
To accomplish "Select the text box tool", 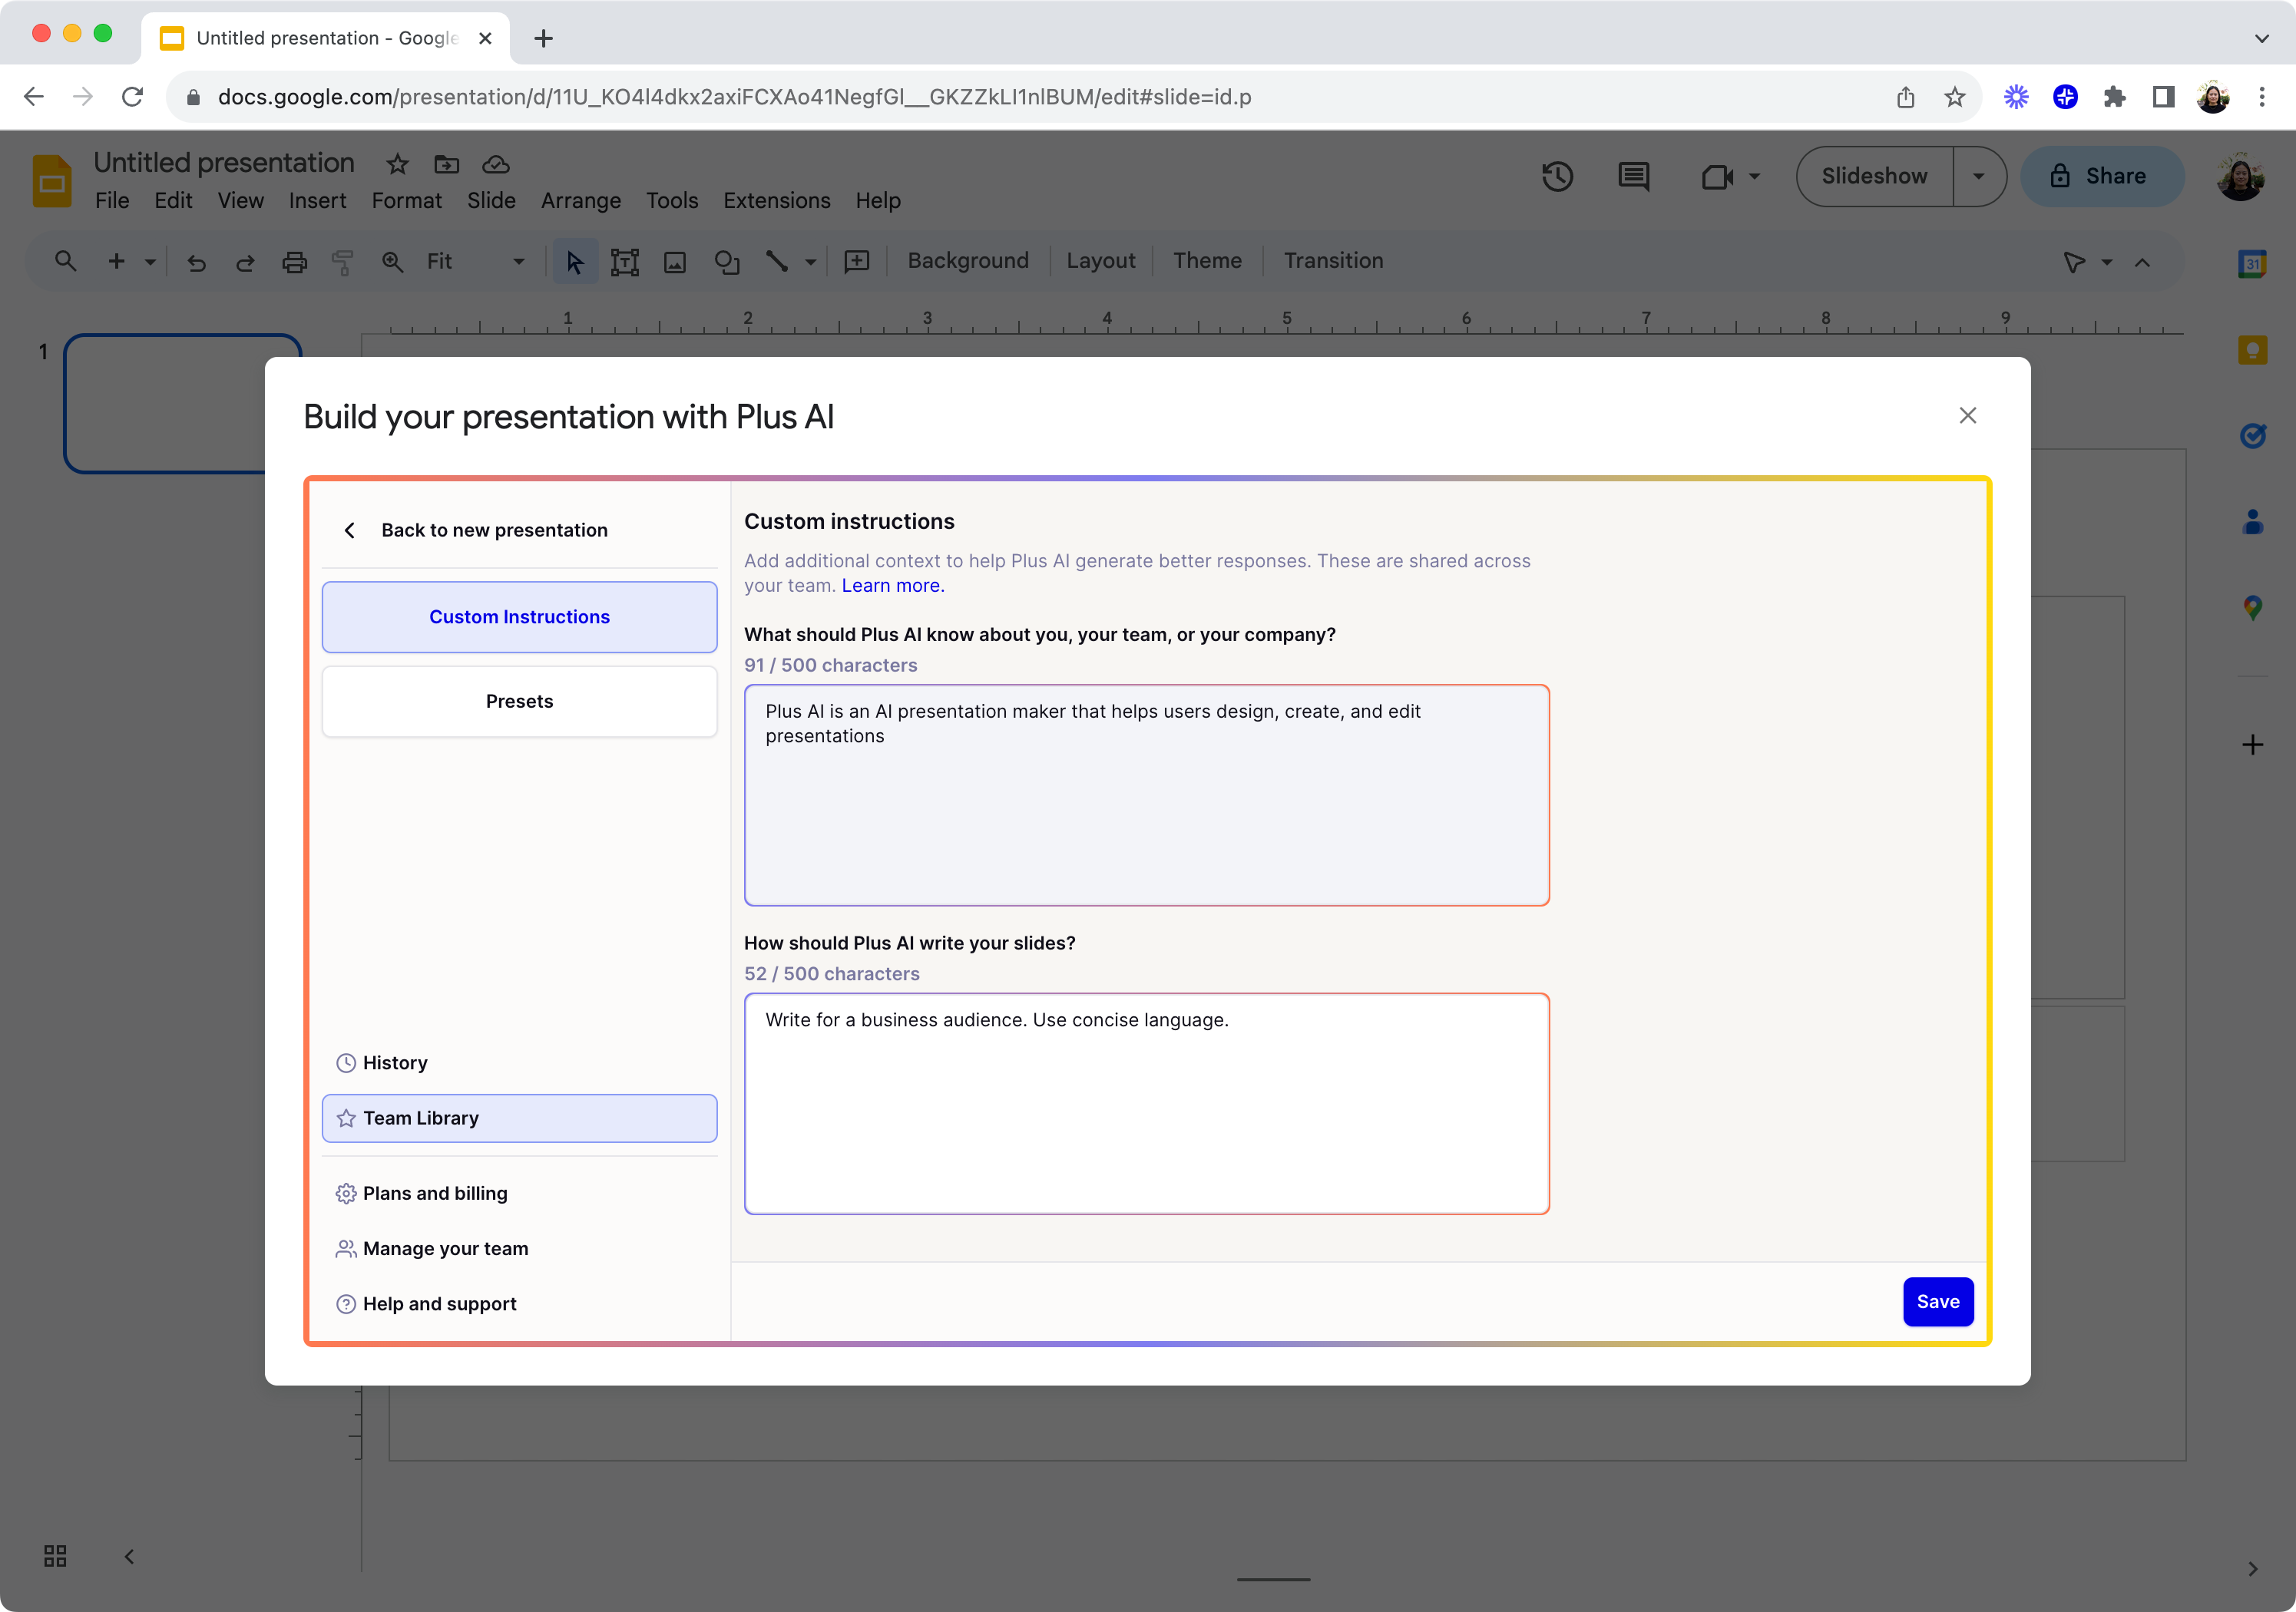I will [625, 262].
